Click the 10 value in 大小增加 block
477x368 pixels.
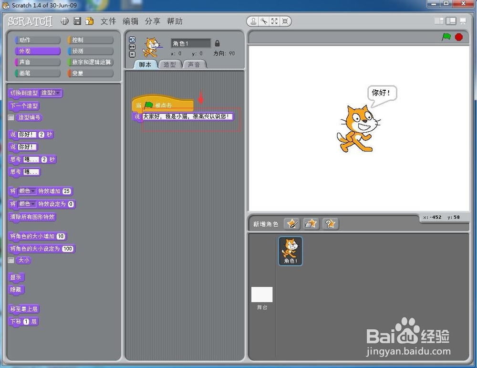coord(61,236)
